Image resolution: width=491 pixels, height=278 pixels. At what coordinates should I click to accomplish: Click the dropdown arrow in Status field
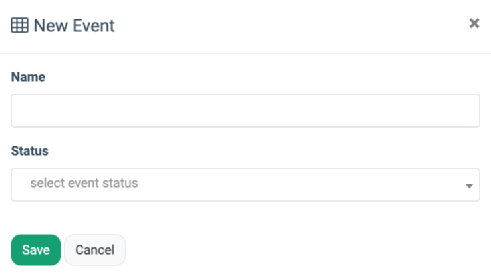pos(469,186)
